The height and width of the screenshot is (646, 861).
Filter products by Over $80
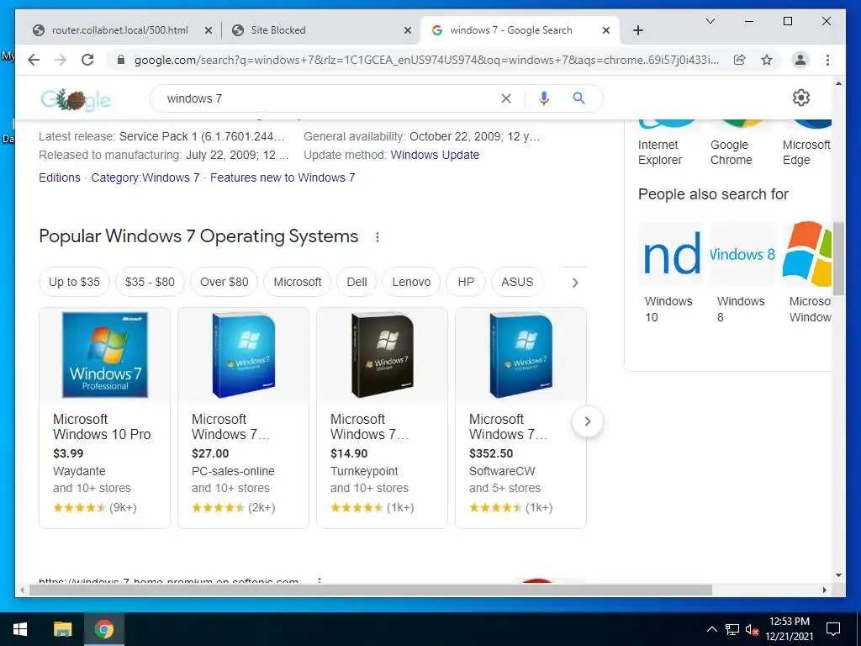click(224, 282)
